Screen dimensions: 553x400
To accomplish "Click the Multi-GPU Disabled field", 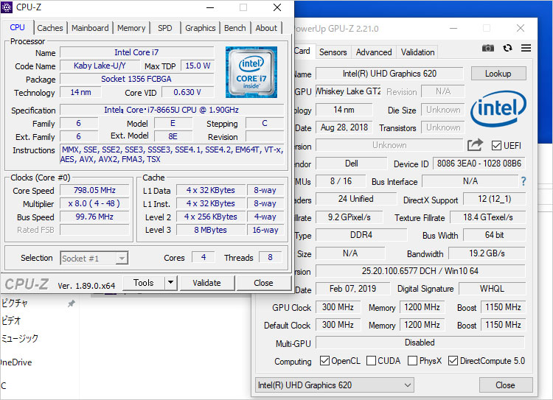I will [420, 343].
